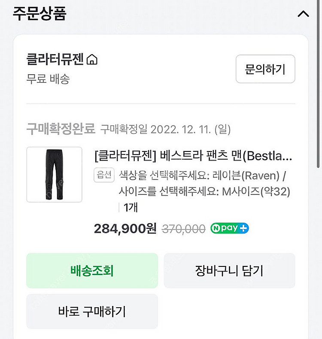Click the struck-through 370,000 original price
This screenshot has width=322, height=339.
pos(183,229)
